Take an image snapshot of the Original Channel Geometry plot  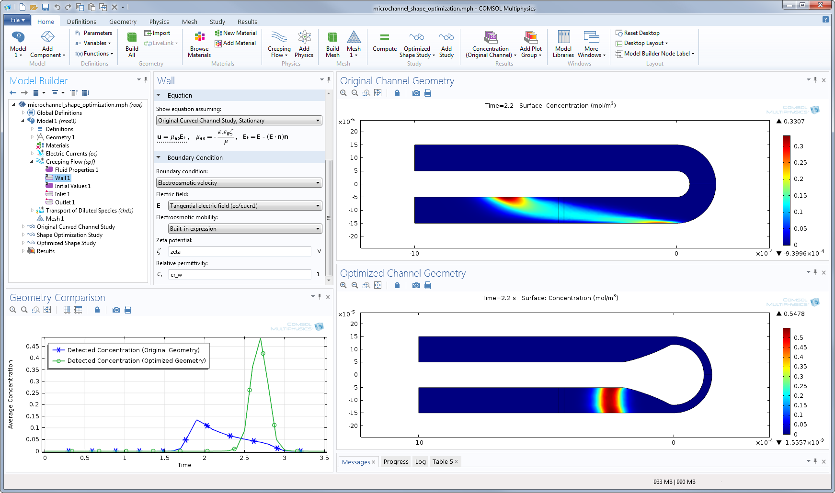click(416, 93)
